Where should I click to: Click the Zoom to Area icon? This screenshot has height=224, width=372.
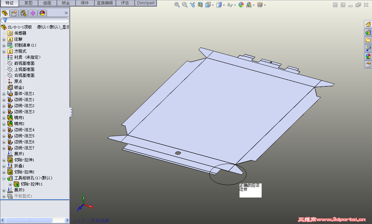click(184, 5)
